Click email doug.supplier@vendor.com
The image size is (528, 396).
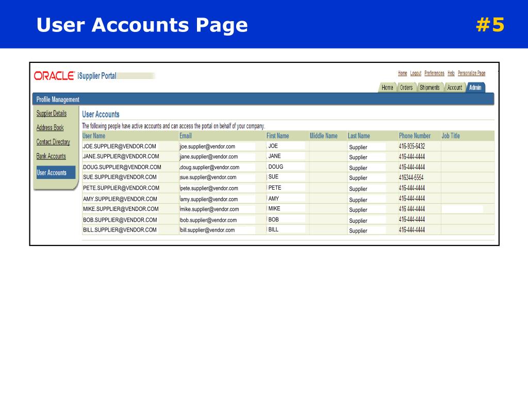(x=210, y=168)
